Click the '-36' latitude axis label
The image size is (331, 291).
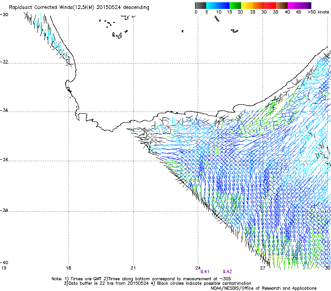click(4, 159)
